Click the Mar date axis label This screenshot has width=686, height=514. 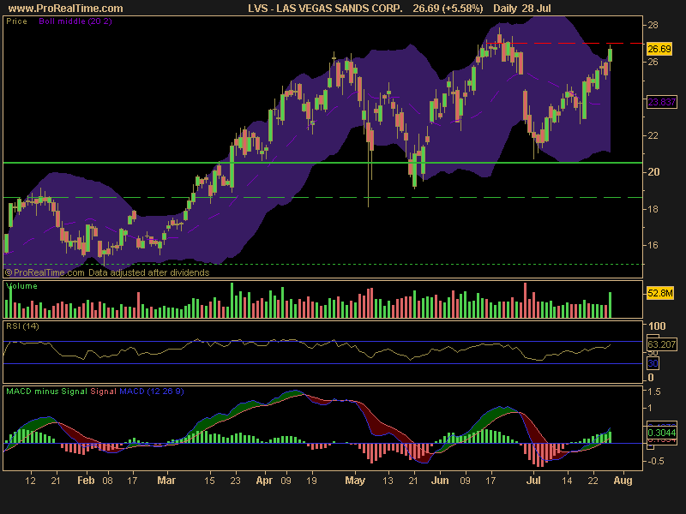coord(166,481)
